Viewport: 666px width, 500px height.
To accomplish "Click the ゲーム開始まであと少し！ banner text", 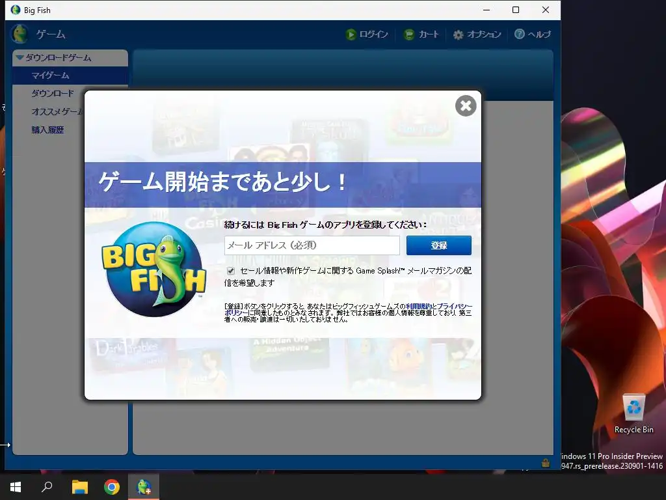I will coord(223,182).
